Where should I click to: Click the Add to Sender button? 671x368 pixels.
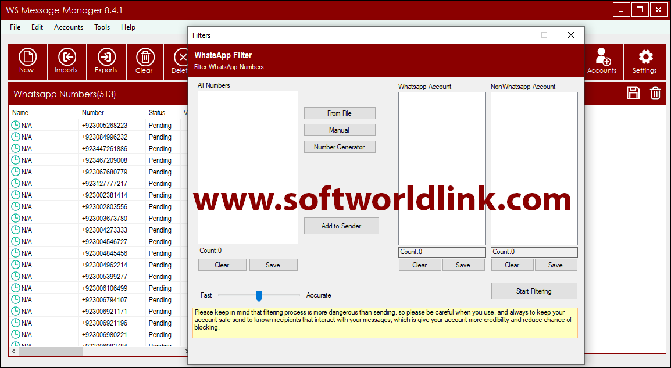pyautogui.click(x=341, y=226)
